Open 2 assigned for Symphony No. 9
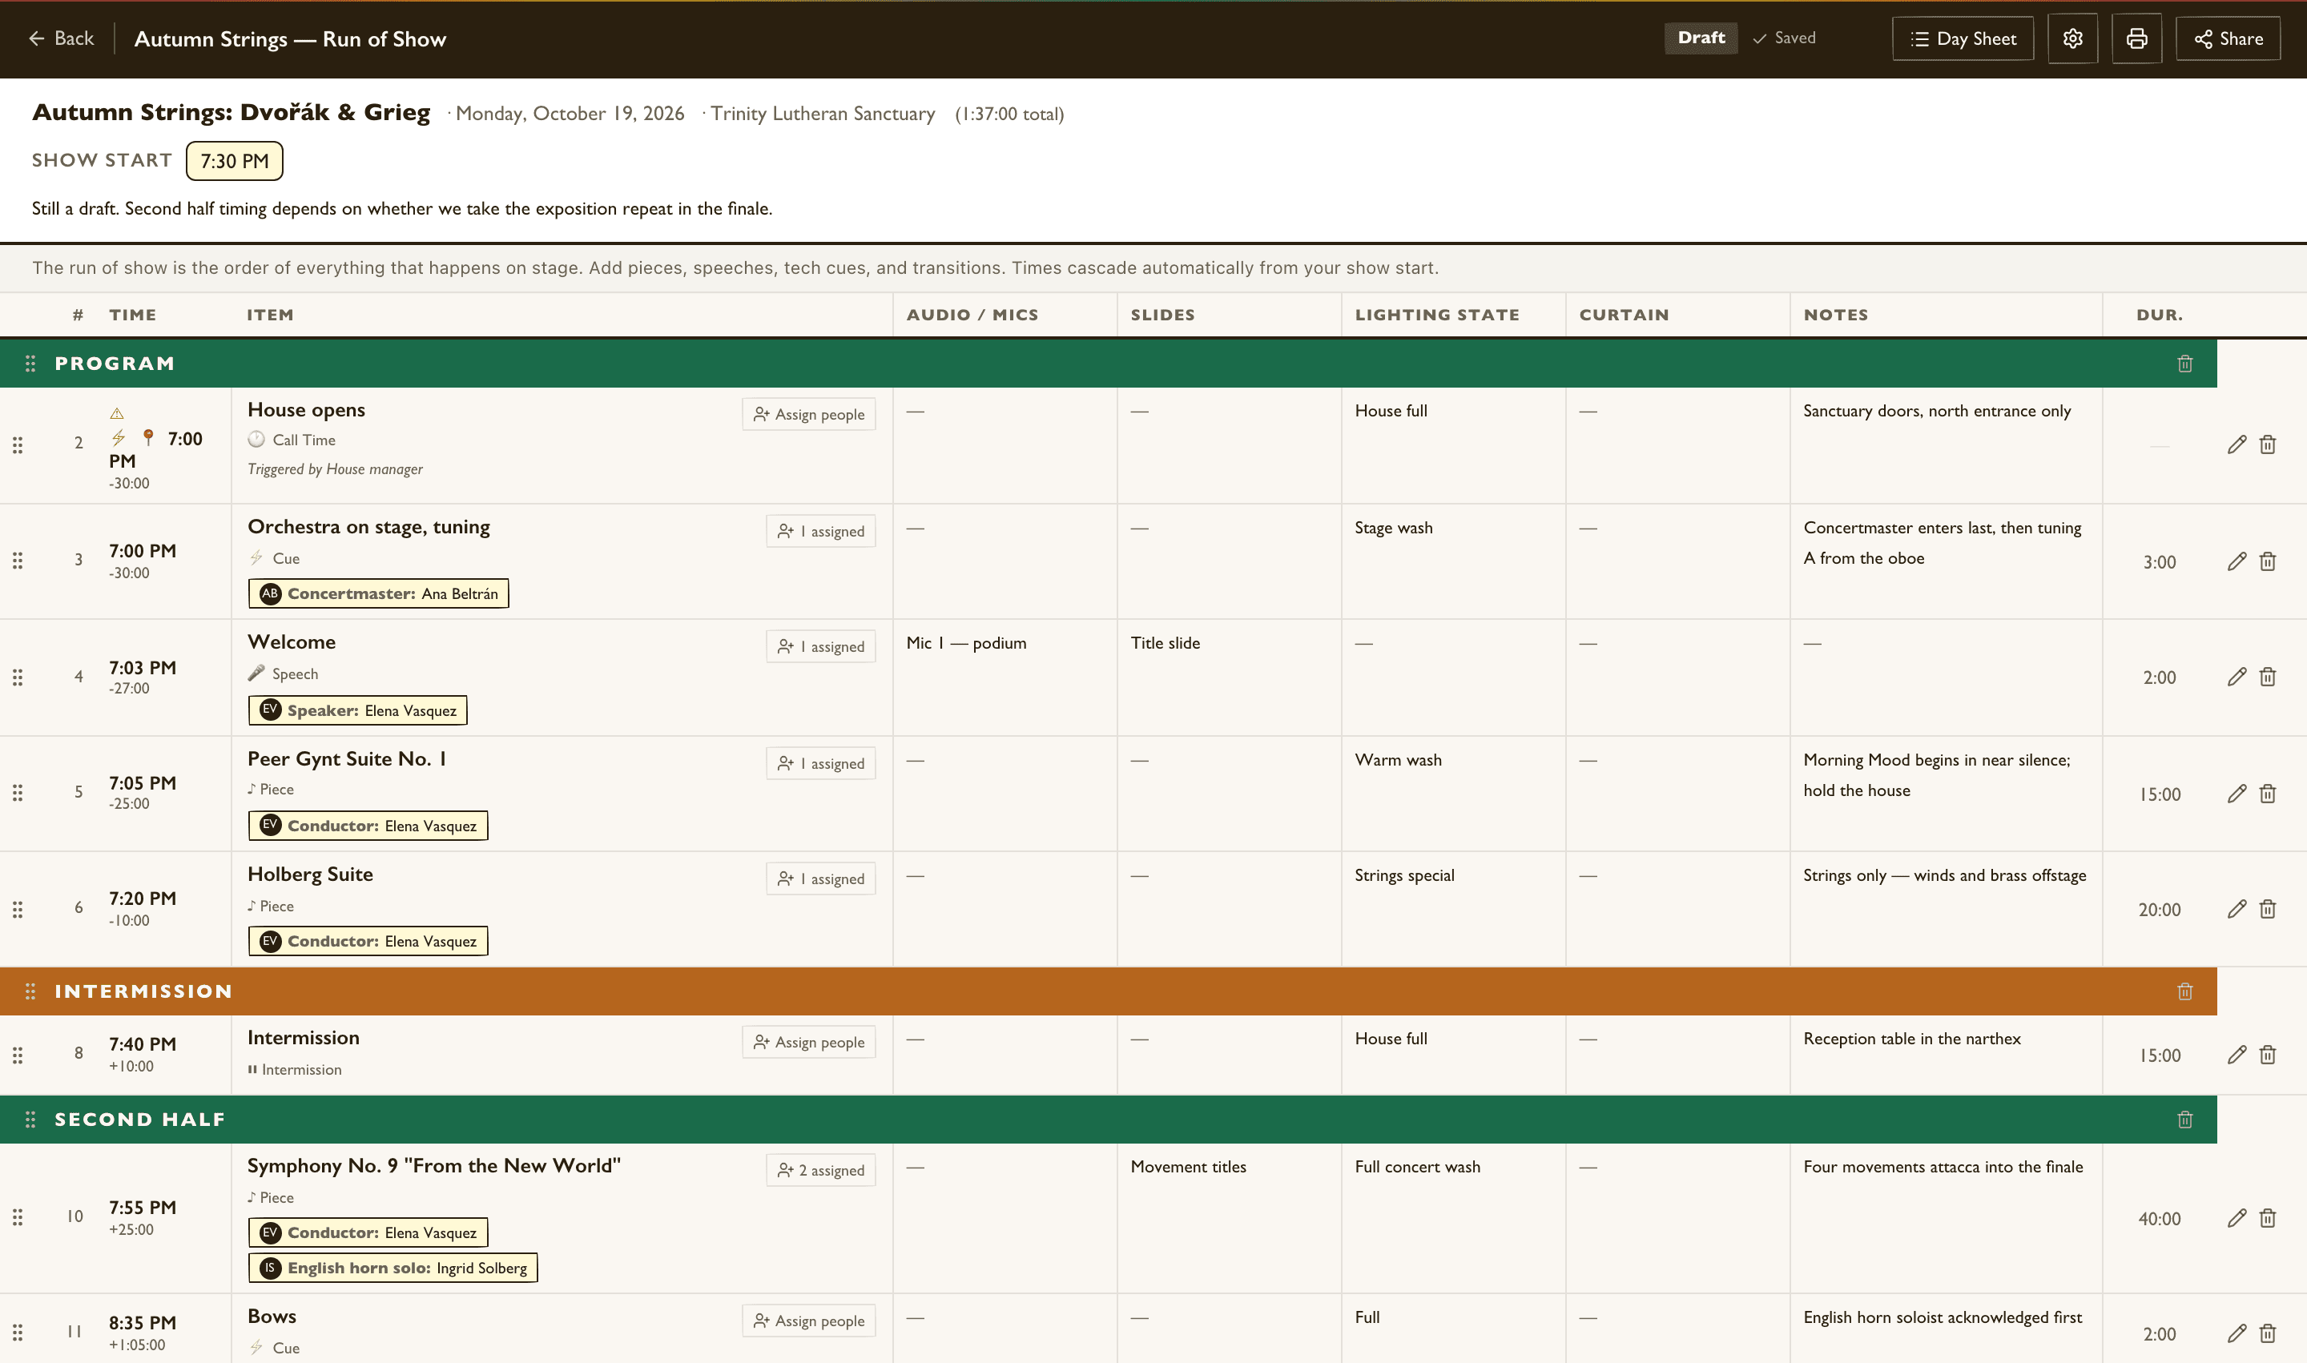Image resolution: width=2307 pixels, height=1363 pixels. [x=820, y=1170]
